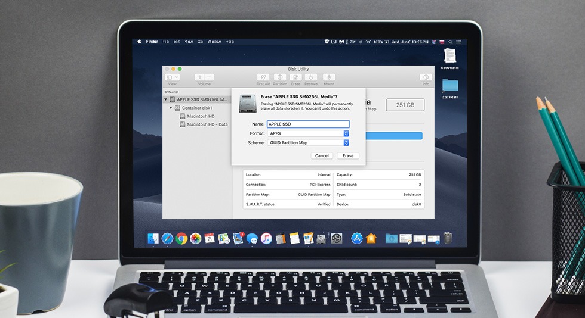Click the AirPlay display icon in menu bar
Viewport: 585px width, 318px height.
pyautogui.click(x=334, y=42)
